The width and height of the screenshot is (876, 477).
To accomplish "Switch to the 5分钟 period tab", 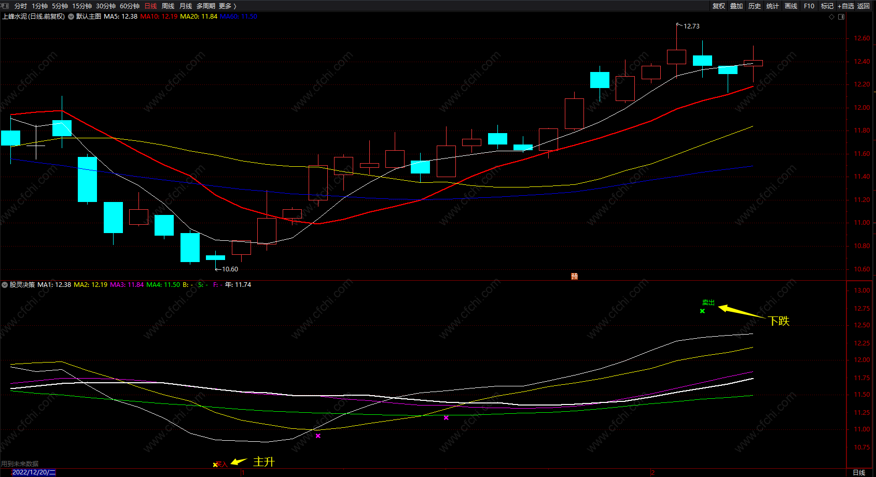I will (x=60, y=6).
